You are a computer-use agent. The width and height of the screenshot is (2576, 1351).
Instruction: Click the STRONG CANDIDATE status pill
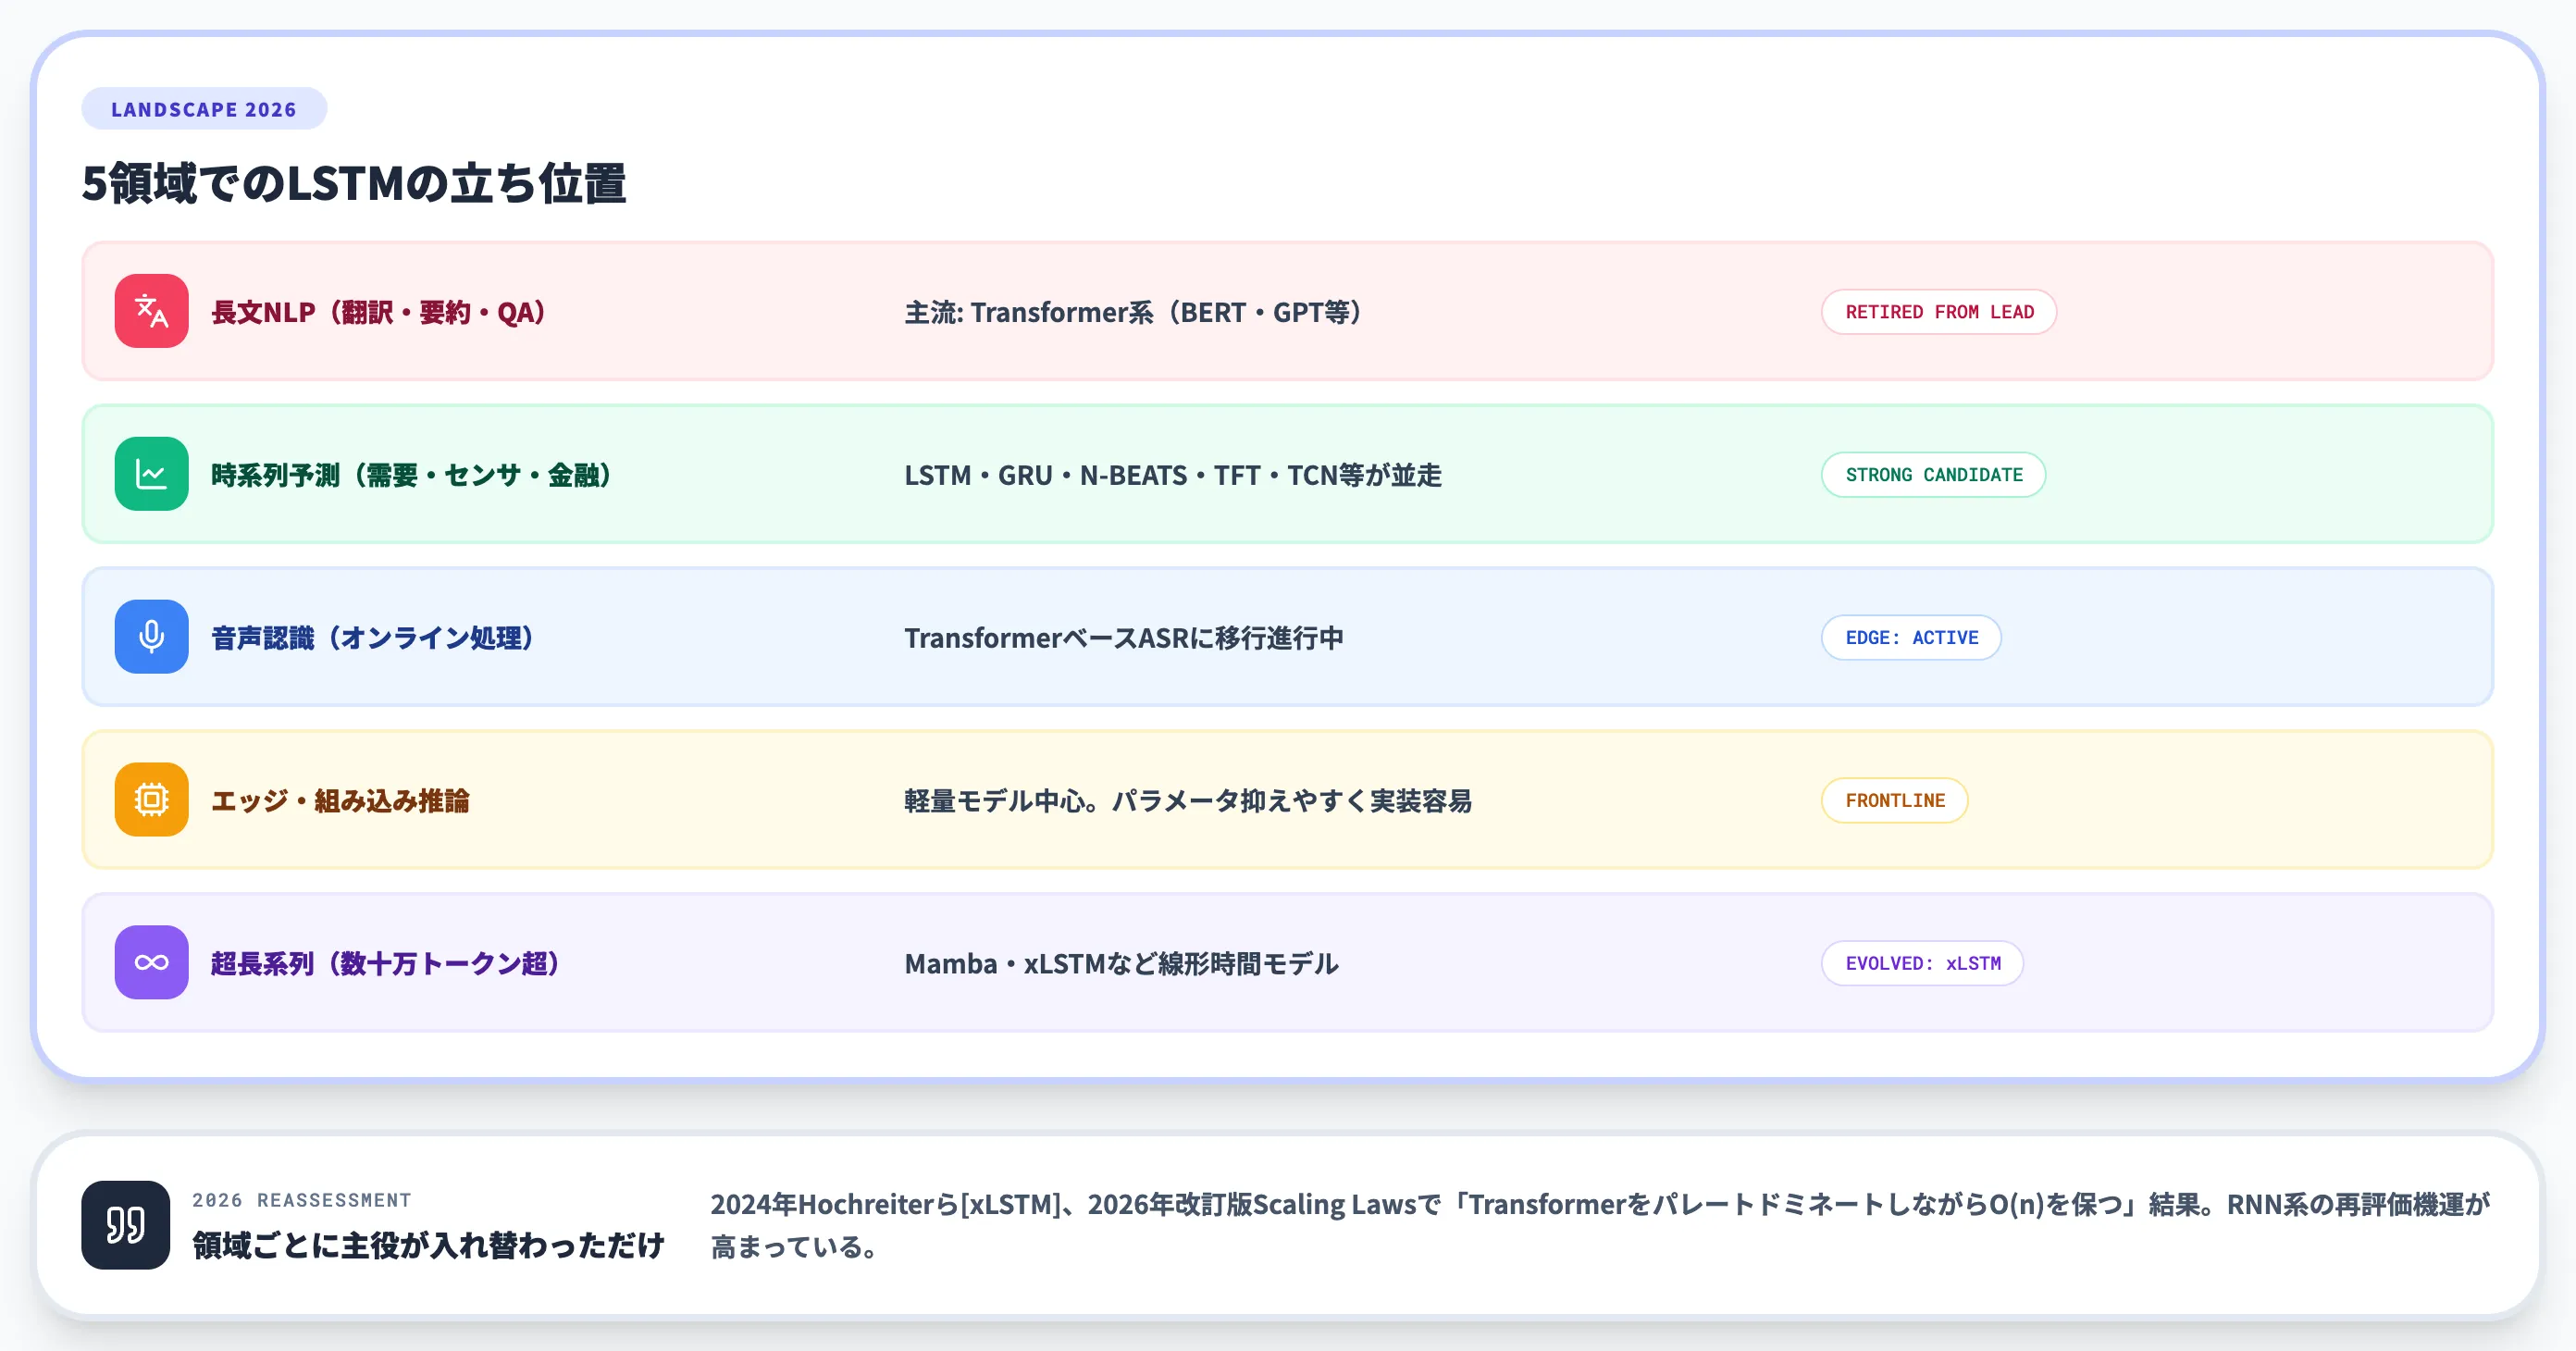(x=1933, y=475)
